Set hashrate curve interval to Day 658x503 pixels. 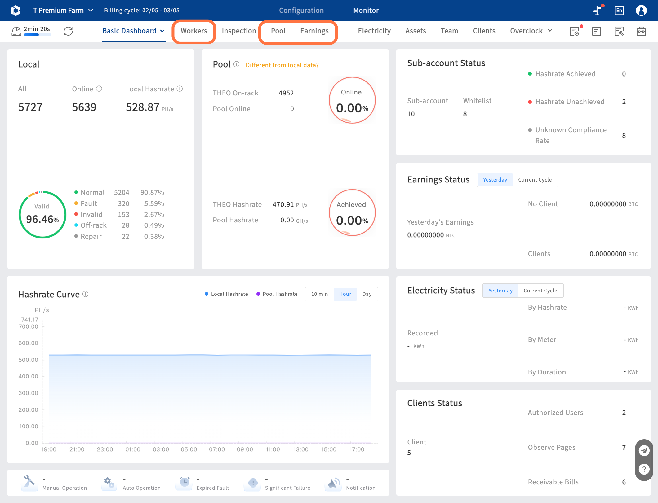tap(367, 294)
